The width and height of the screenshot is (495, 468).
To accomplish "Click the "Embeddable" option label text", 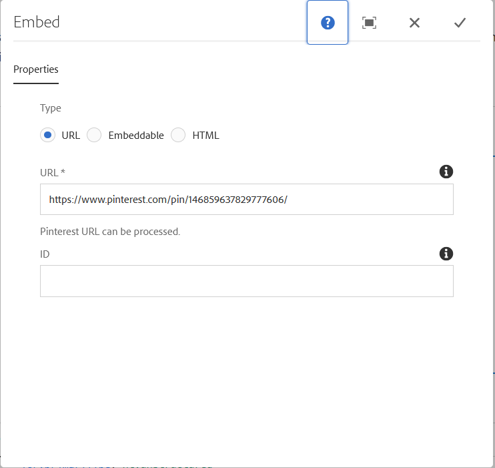I will tap(135, 135).
